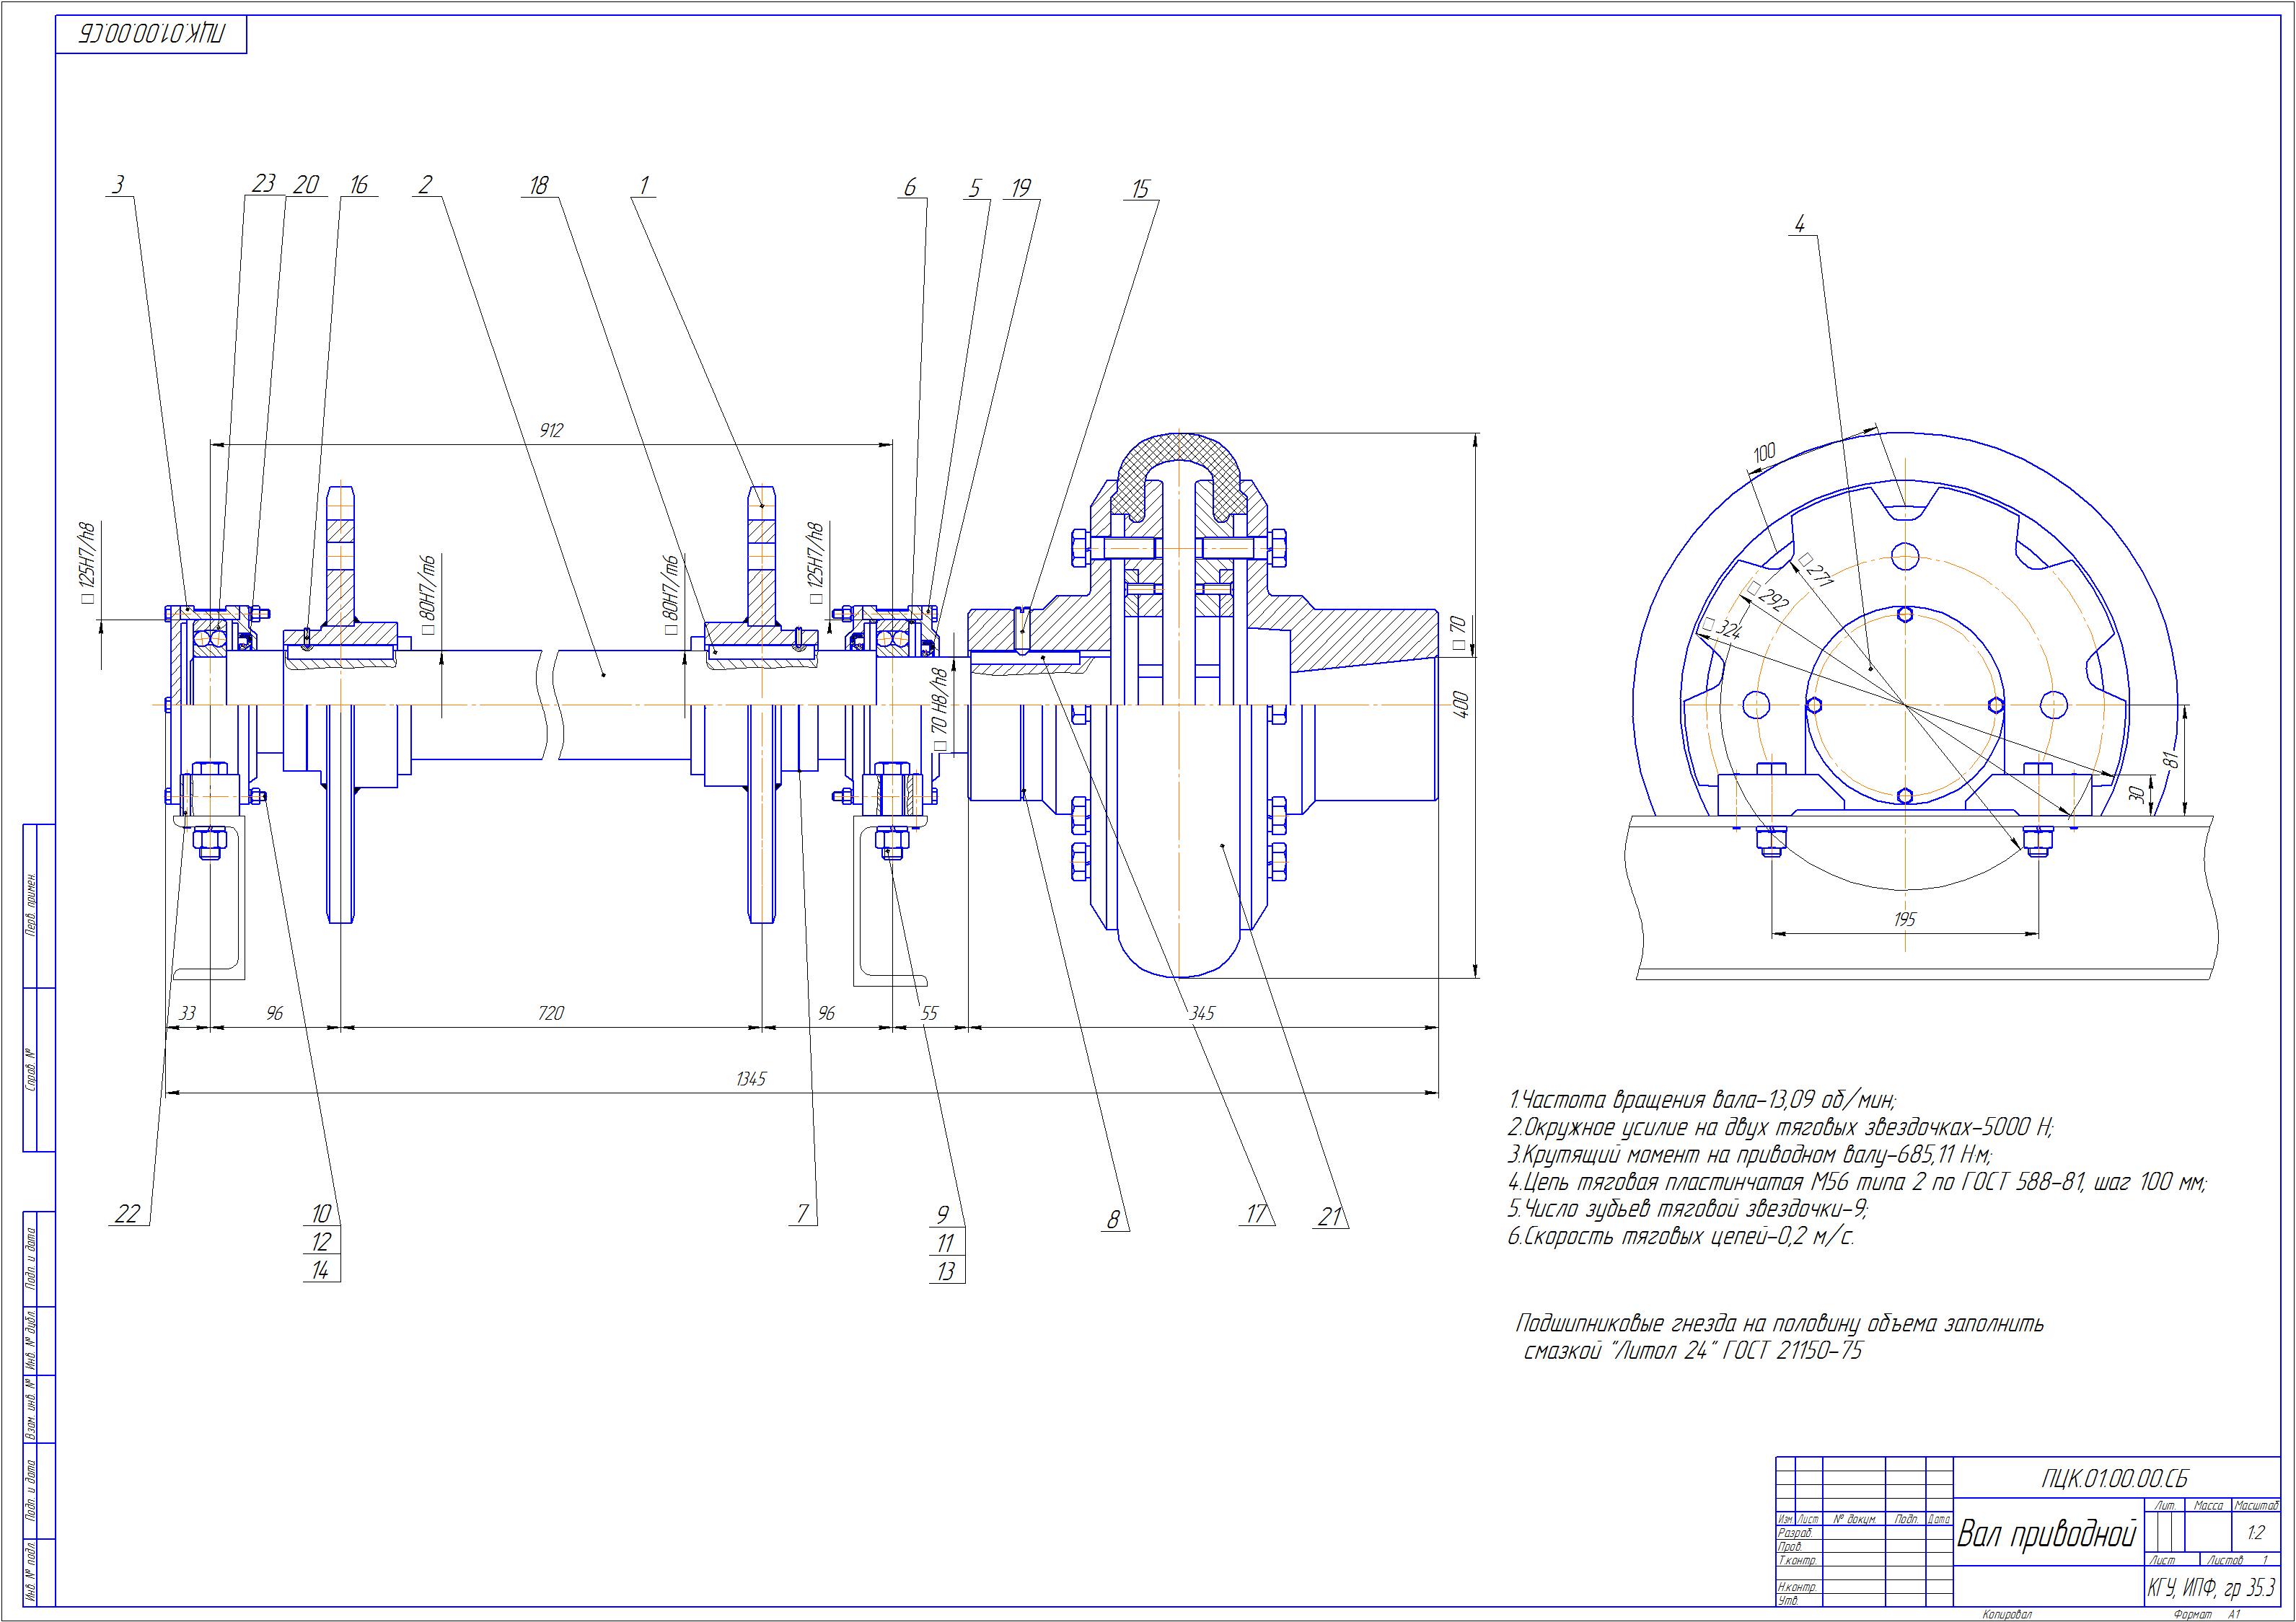
Task: Select callout number 16
Action: click(359, 185)
